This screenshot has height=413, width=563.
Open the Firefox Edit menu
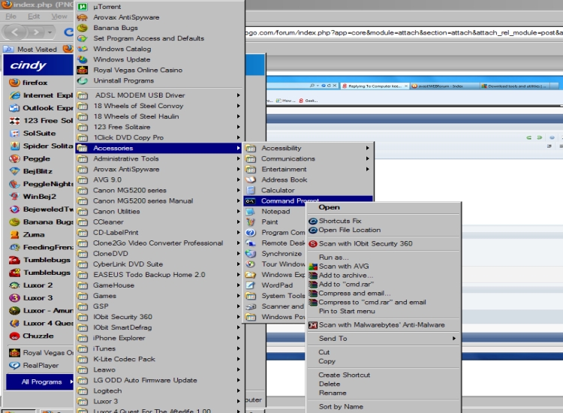point(34,17)
